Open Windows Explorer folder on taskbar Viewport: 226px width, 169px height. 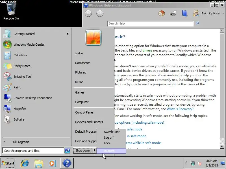pos(39,163)
